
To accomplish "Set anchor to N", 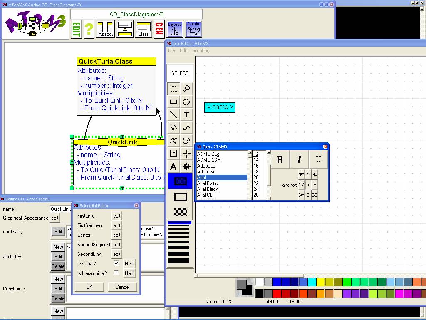I will coord(308,174).
